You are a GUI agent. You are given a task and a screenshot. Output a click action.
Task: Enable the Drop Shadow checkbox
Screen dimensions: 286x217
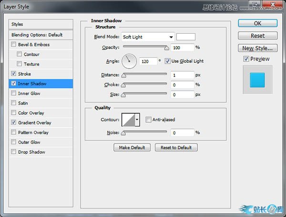pyautogui.click(x=13, y=152)
